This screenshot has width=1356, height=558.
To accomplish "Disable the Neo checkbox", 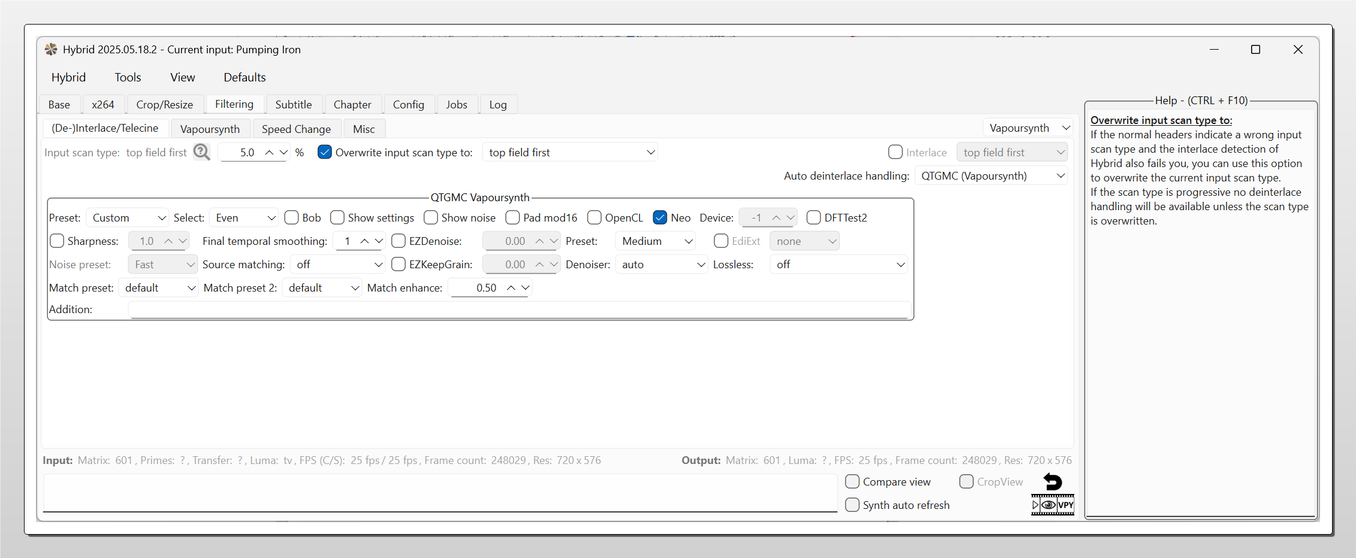I will (x=660, y=217).
